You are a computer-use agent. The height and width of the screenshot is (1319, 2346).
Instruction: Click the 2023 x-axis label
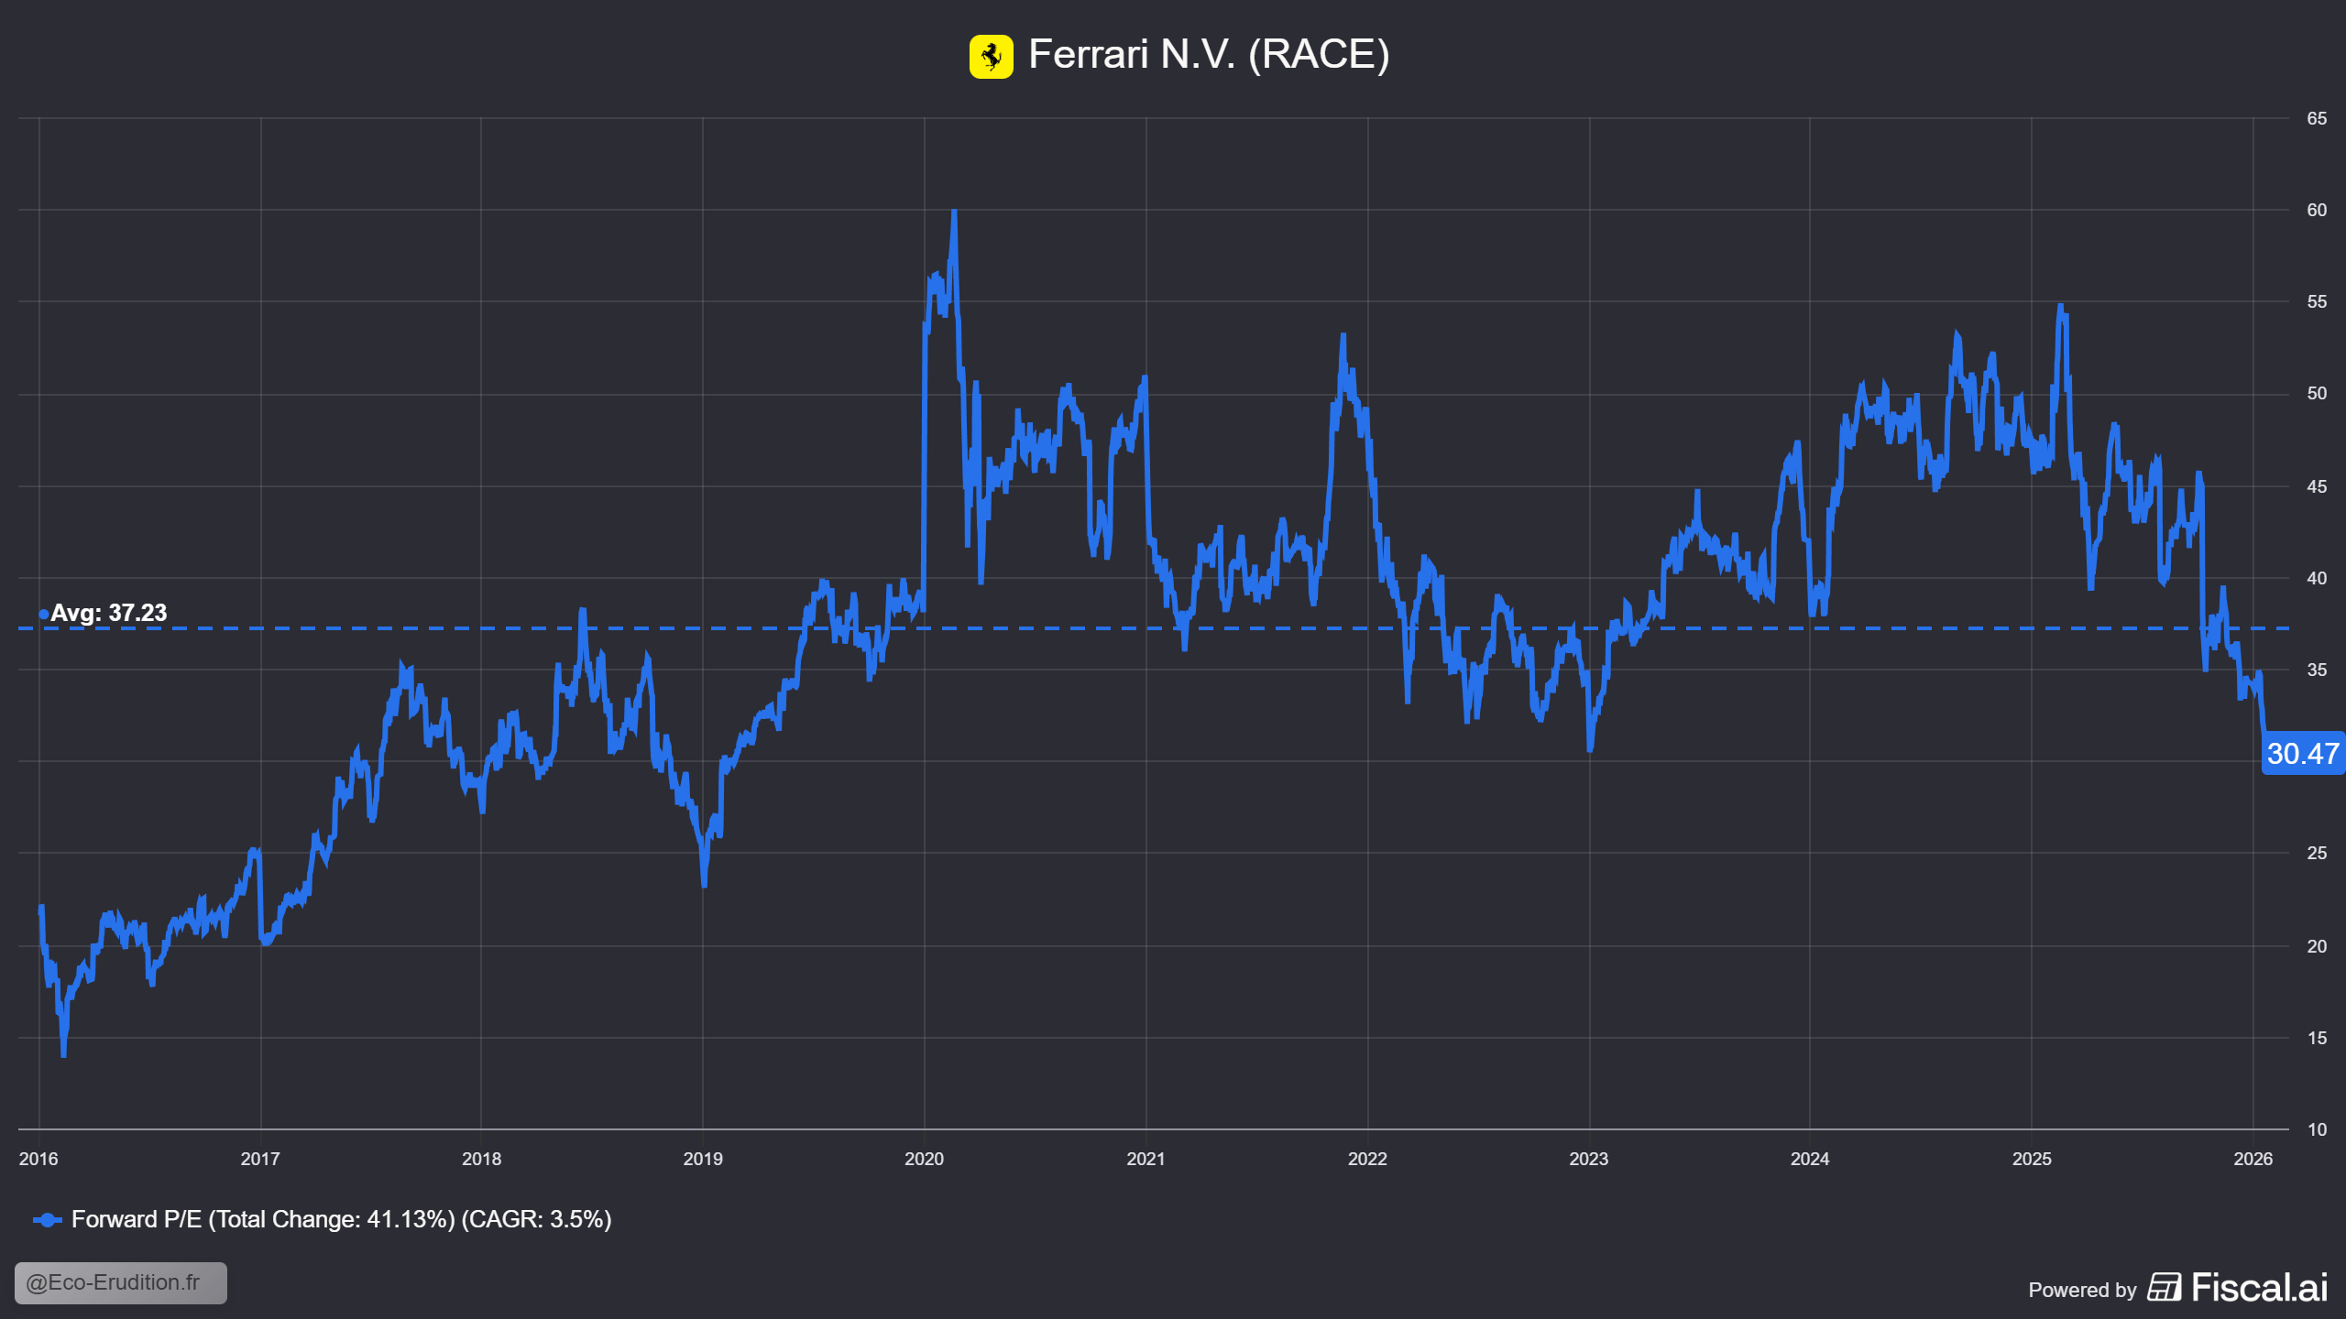pyautogui.click(x=1589, y=1159)
